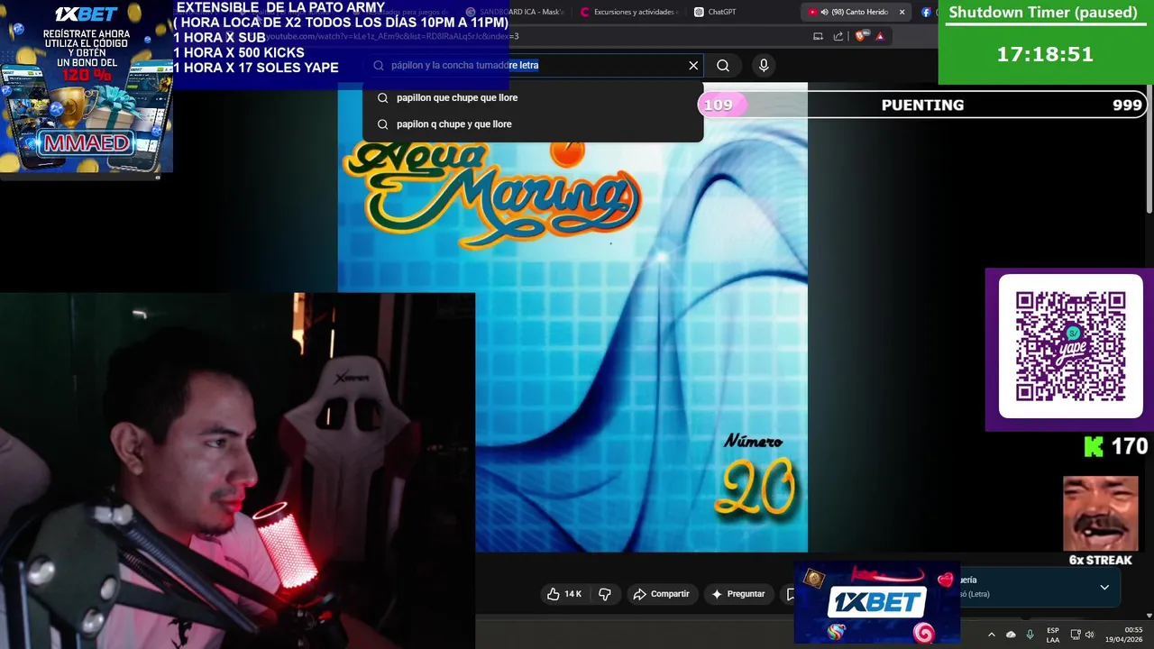Open network settings from the tray

coord(1076,635)
